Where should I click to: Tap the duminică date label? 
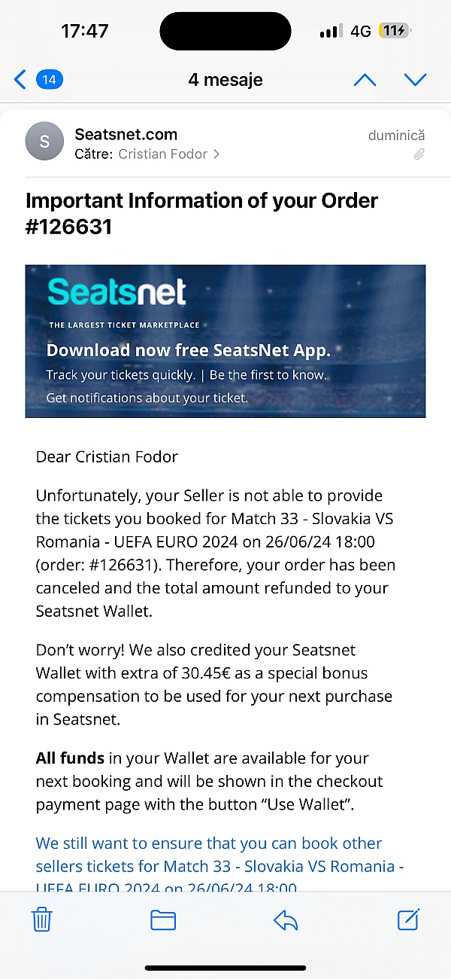396,136
